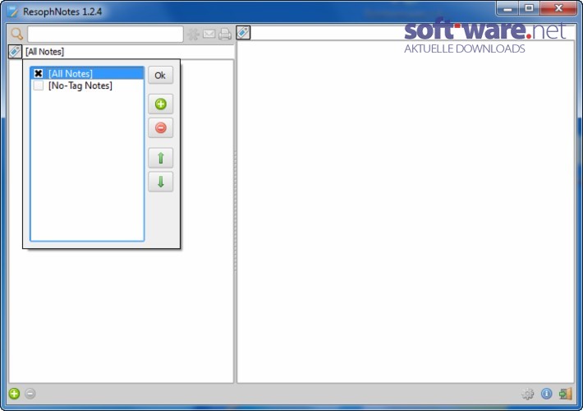Image resolution: width=583 pixels, height=411 pixels.
Task: Exit application via the door icon
Action: point(565,394)
